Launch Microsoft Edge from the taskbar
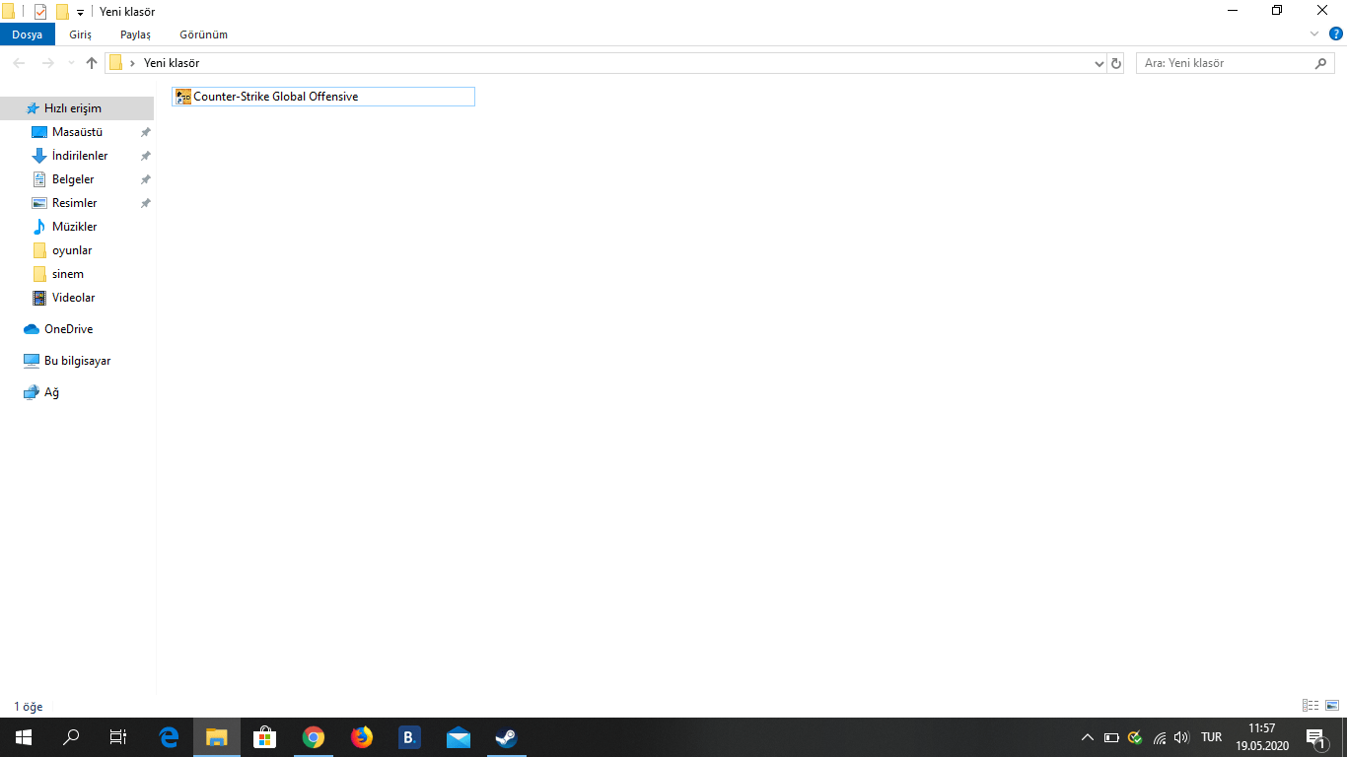The image size is (1347, 757). coord(169,737)
